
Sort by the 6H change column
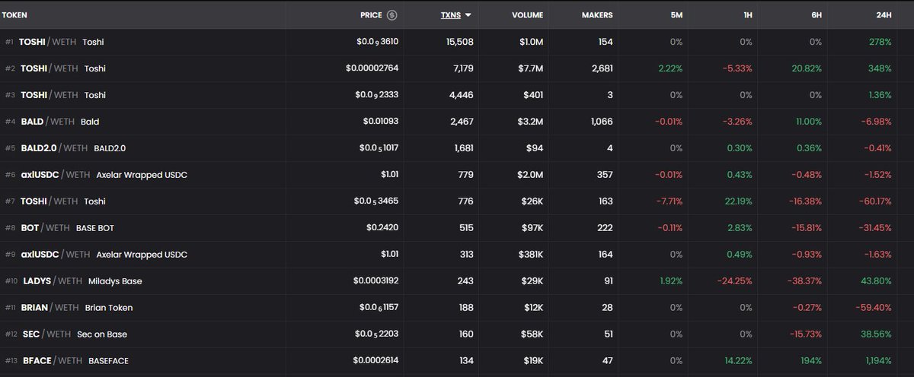coord(817,15)
